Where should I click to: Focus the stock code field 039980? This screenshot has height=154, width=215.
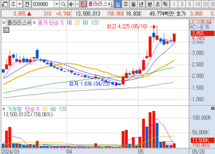point(43,4)
